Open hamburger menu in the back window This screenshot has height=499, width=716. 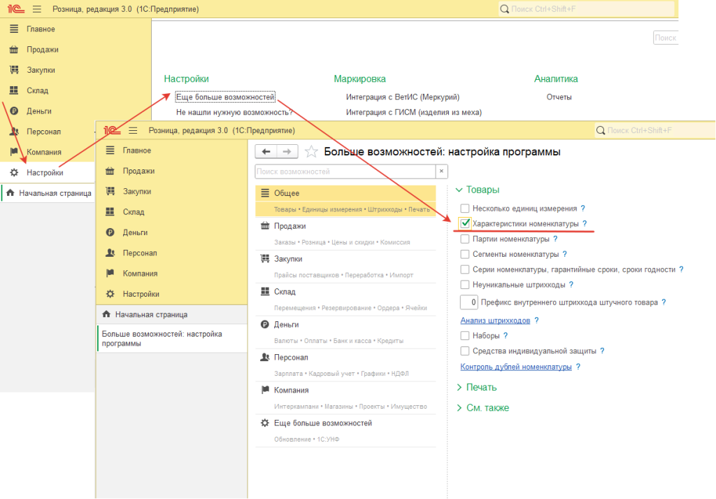coord(37,9)
